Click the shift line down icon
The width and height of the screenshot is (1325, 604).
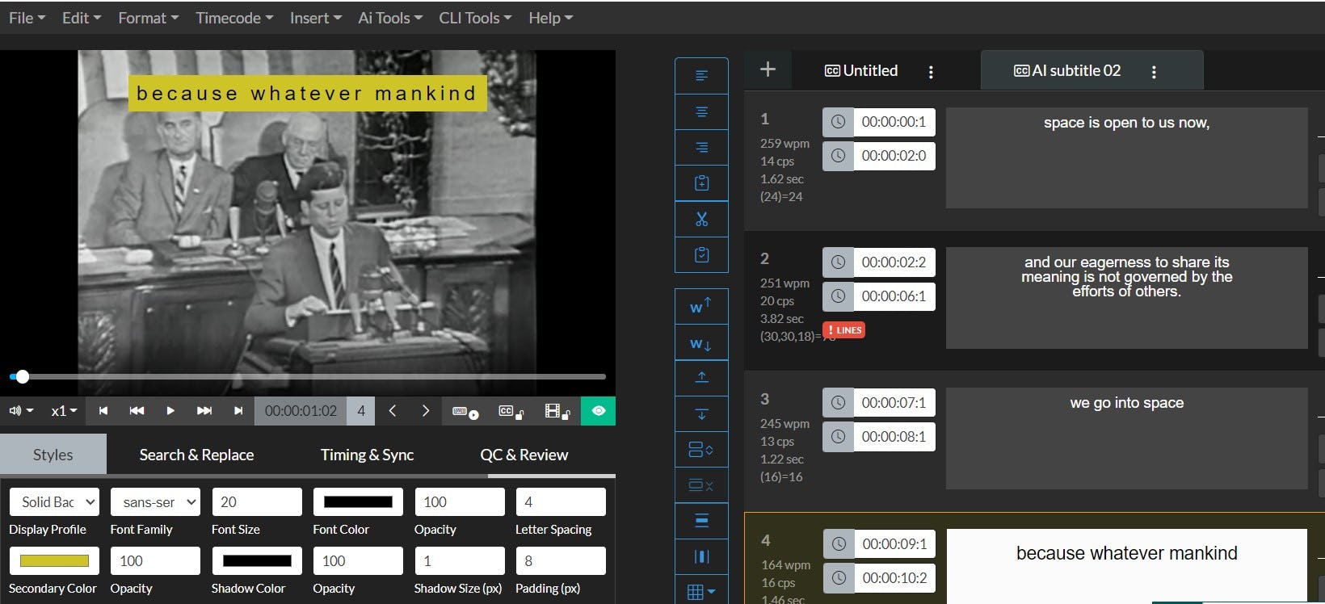pyautogui.click(x=701, y=414)
